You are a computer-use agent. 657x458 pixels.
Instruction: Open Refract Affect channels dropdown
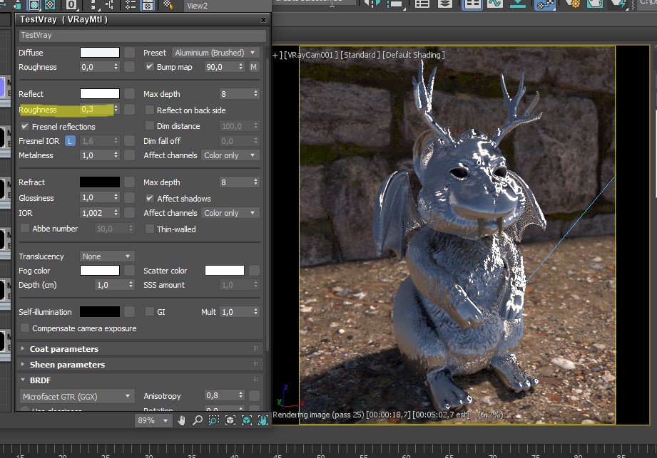tap(230, 213)
